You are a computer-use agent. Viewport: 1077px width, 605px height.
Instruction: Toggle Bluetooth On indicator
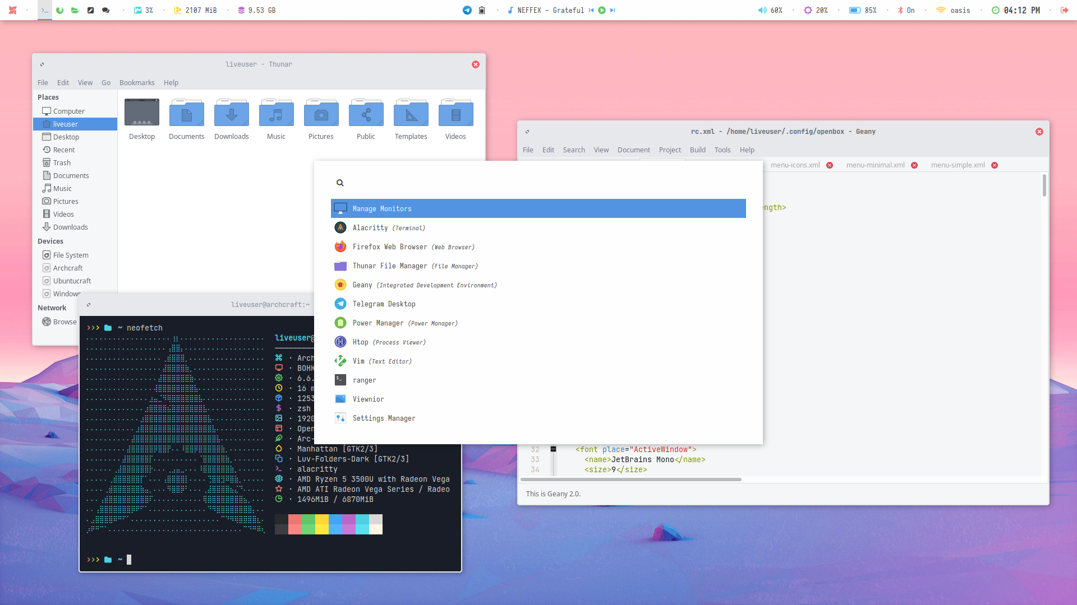point(905,10)
